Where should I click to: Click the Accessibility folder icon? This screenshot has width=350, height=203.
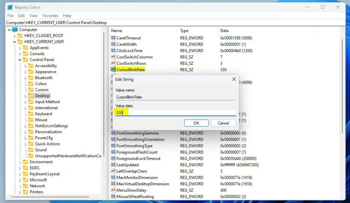[x=31, y=66]
